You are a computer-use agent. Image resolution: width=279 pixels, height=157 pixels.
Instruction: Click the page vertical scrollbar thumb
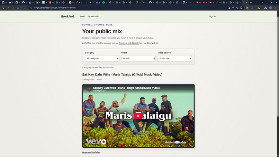click(278, 67)
